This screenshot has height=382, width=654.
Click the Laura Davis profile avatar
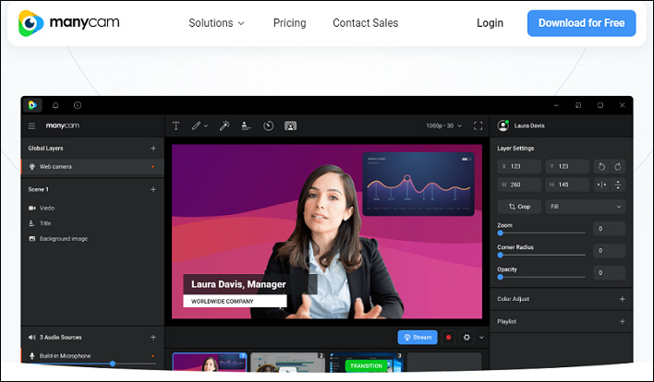pyautogui.click(x=503, y=125)
